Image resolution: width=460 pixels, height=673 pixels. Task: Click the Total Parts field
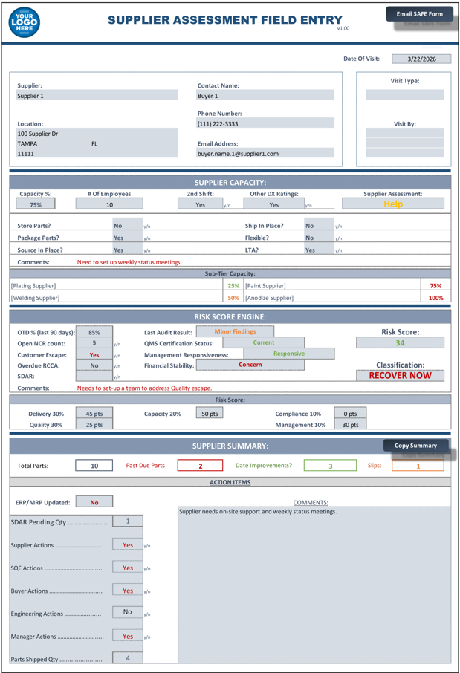[x=94, y=465]
